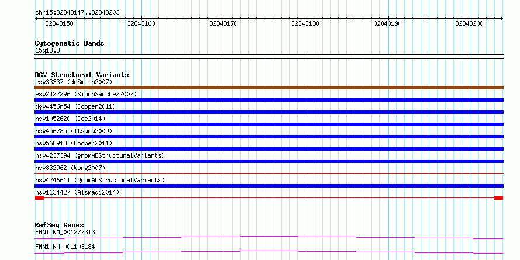Click the brown esv33337 variant bar

tap(269, 88)
